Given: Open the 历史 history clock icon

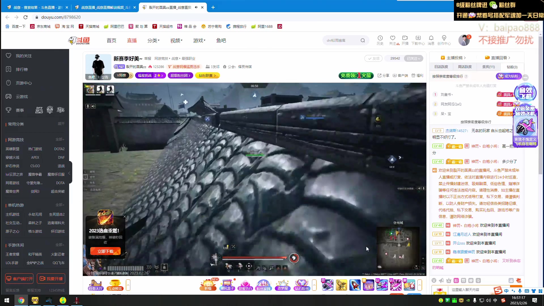Looking at the screenshot, I should click(380, 40).
